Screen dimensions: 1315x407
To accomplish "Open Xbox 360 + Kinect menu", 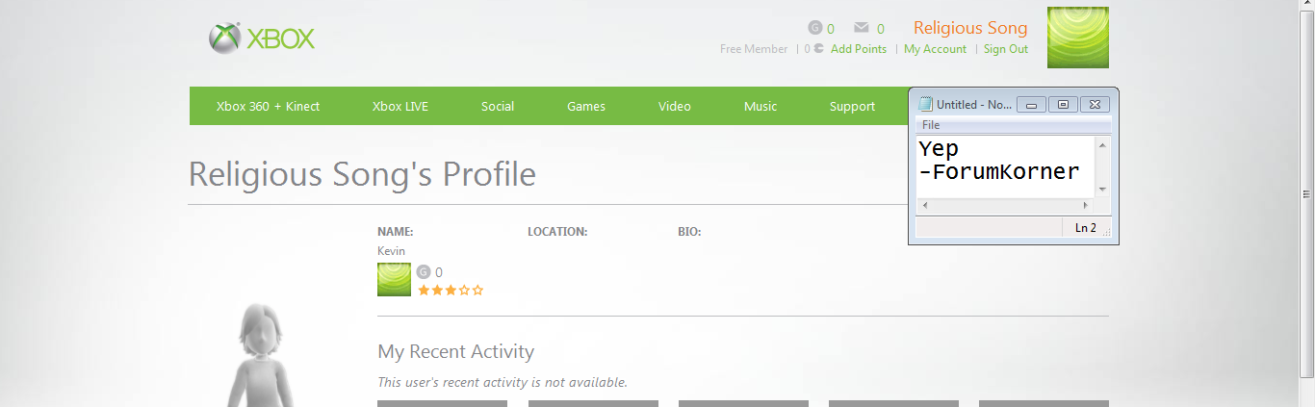I will coord(268,106).
